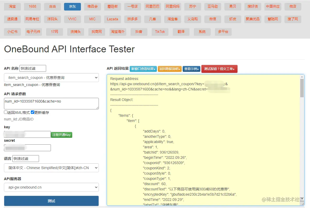Enable the 返回XML格式 checkbox
Viewport: 310px width, 208px height.
(6, 112)
